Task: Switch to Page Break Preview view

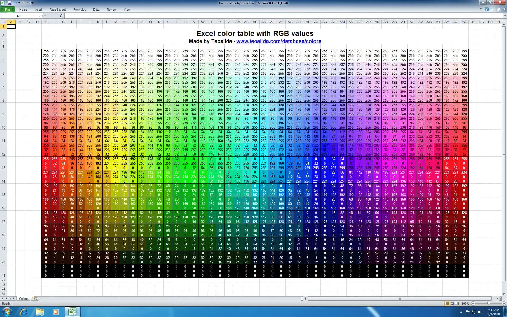Action: click(x=457, y=304)
